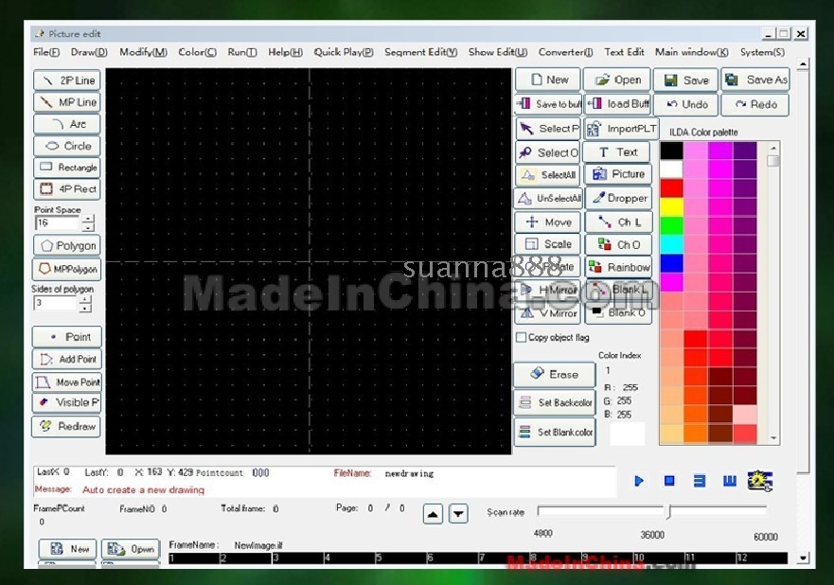The image size is (834, 585).
Task: Decrease Sides of polygon with down arrow
Action: tap(85, 308)
